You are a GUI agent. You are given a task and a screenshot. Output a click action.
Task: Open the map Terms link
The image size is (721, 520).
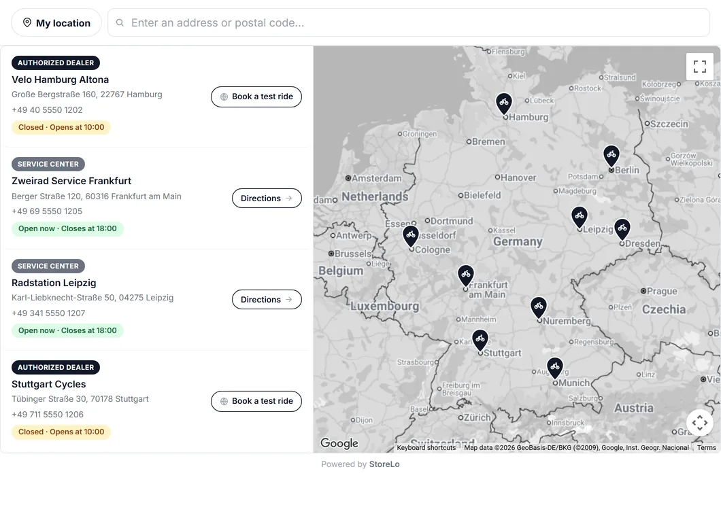click(x=706, y=447)
